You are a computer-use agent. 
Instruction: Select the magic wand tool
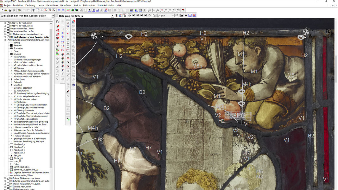pos(68,62)
